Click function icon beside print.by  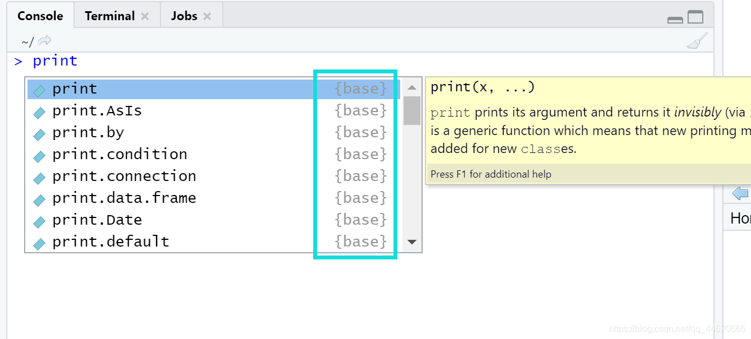click(x=39, y=134)
